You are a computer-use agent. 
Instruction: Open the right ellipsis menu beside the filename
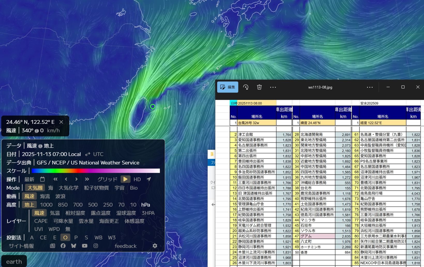click(x=370, y=87)
